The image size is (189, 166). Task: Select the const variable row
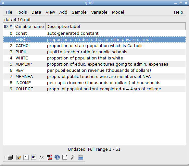point(94,33)
